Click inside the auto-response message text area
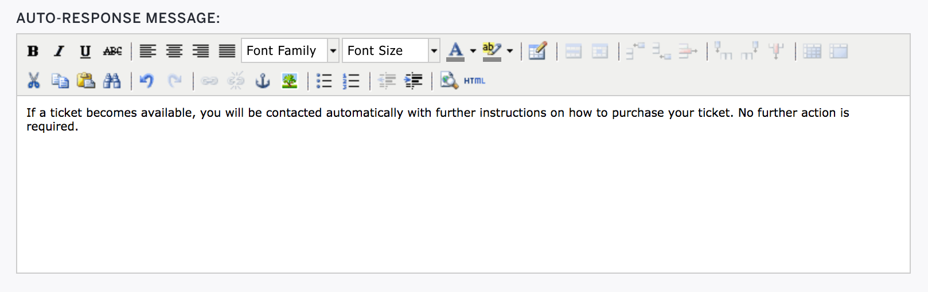The width and height of the screenshot is (928, 292). click(x=463, y=184)
